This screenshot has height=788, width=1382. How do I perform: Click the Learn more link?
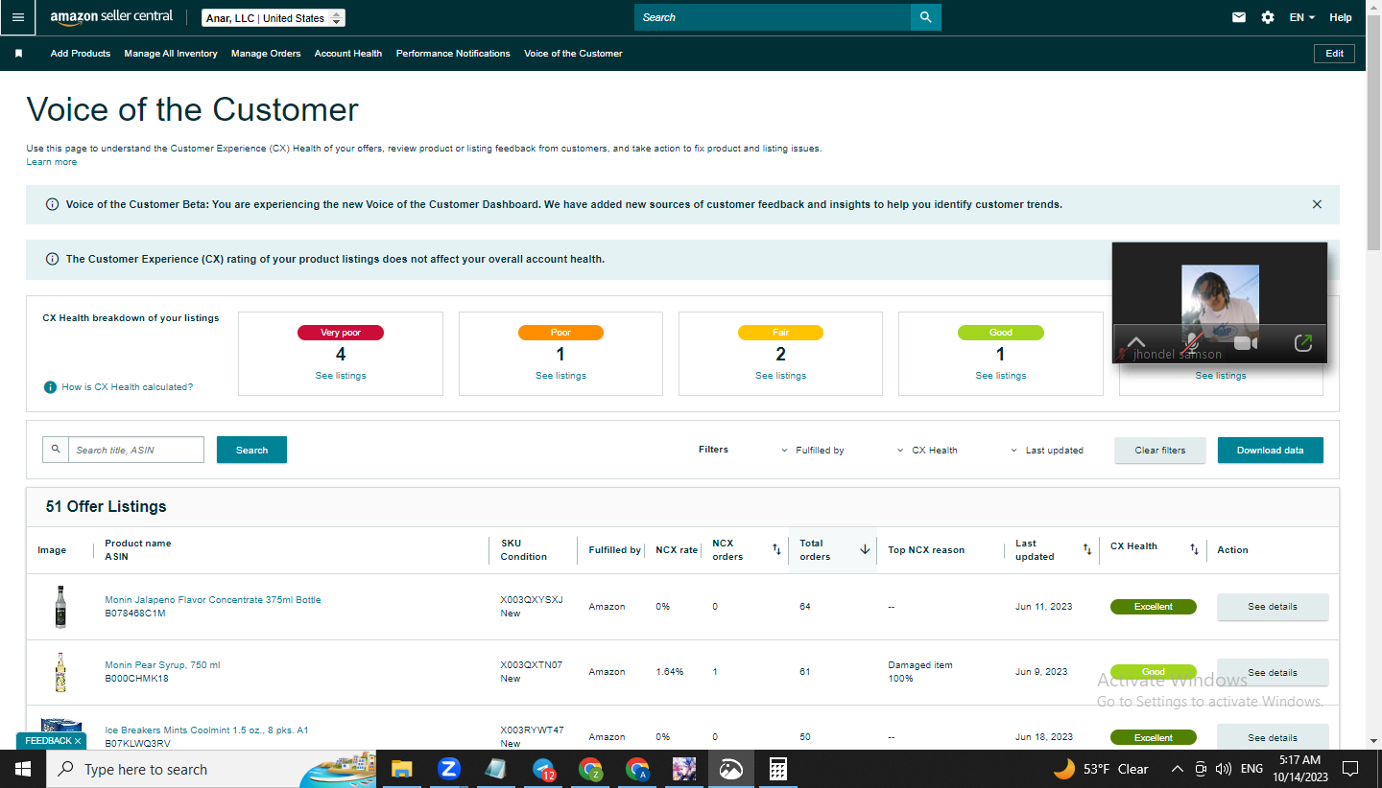click(52, 162)
